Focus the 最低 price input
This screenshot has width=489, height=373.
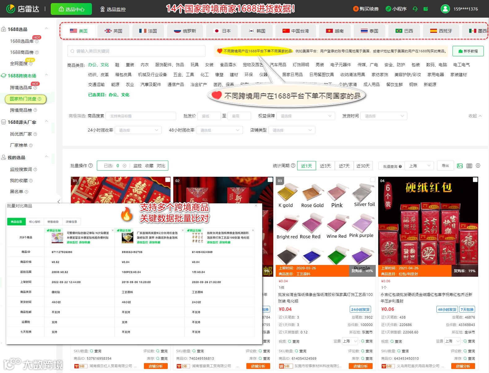tap(209, 116)
